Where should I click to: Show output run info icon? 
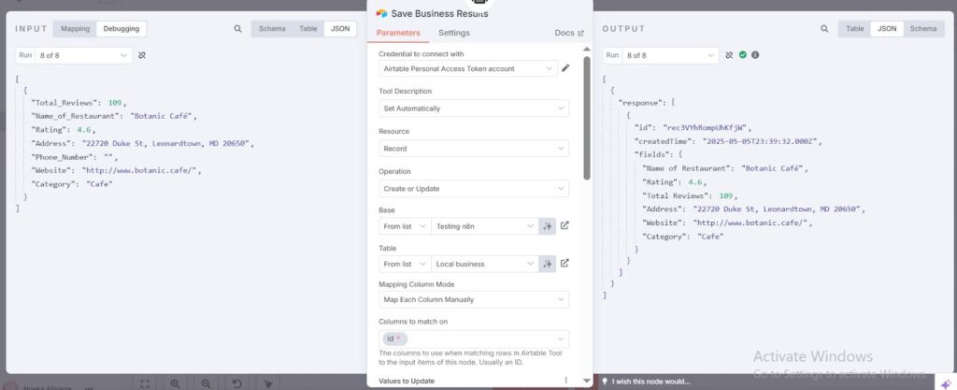[755, 55]
